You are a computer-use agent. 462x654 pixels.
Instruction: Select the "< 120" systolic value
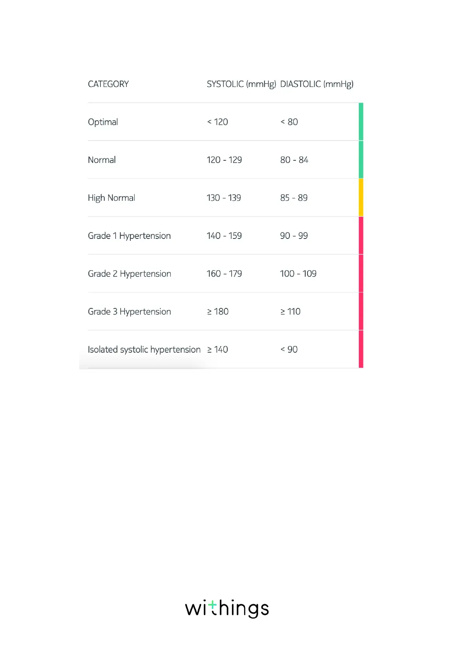pyautogui.click(x=217, y=122)
